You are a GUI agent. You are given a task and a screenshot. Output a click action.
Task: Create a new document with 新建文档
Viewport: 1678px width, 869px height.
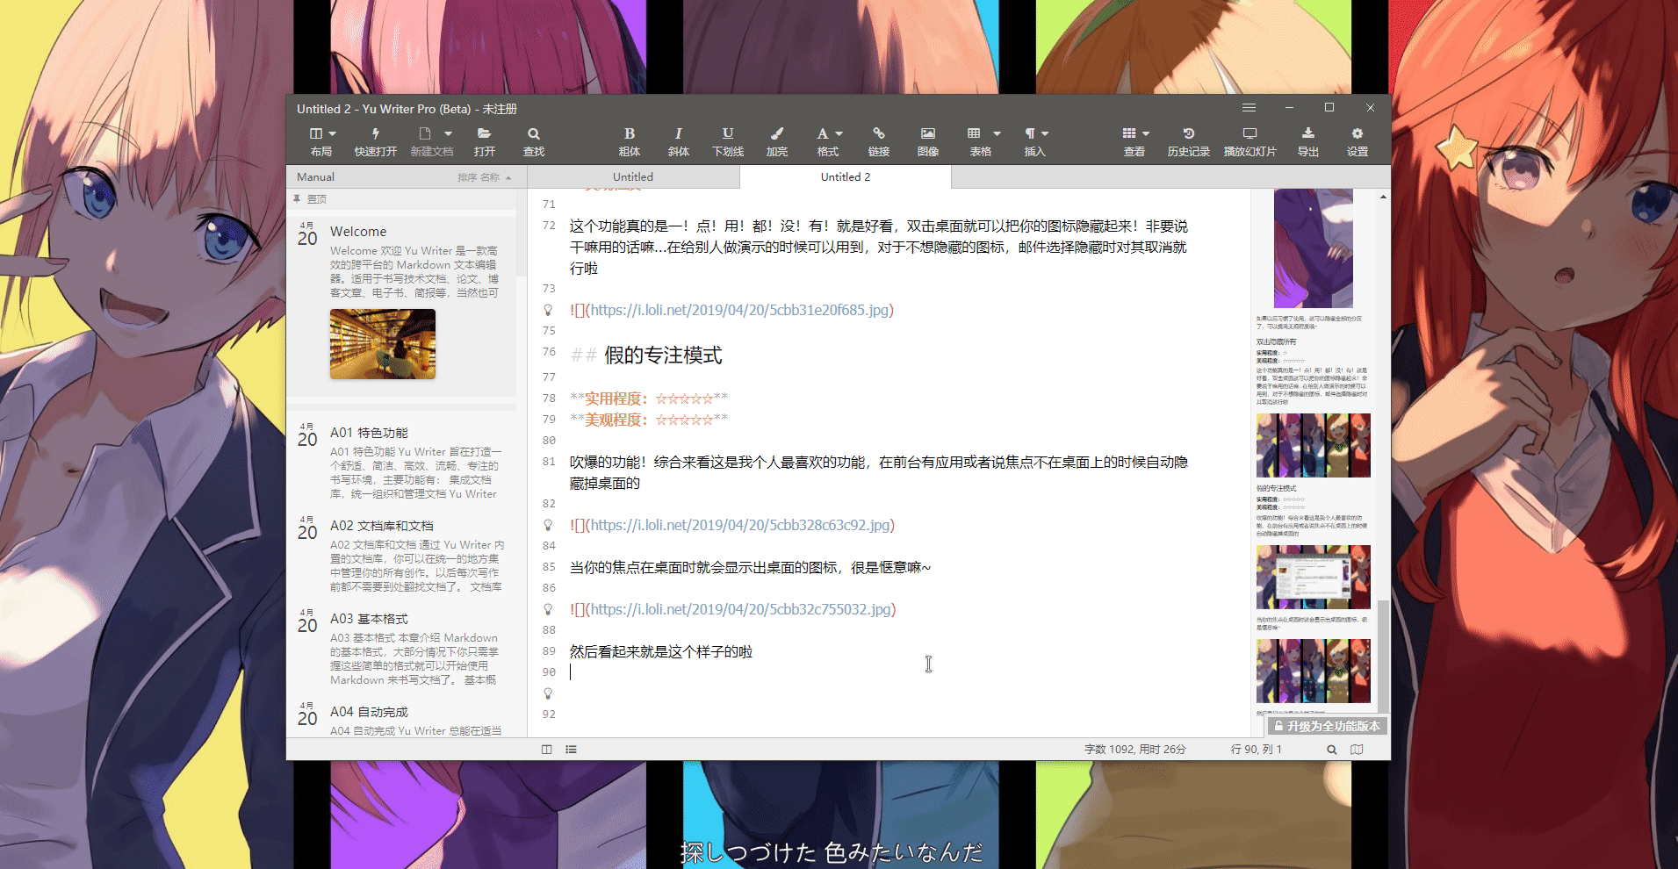(x=431, y=141)
